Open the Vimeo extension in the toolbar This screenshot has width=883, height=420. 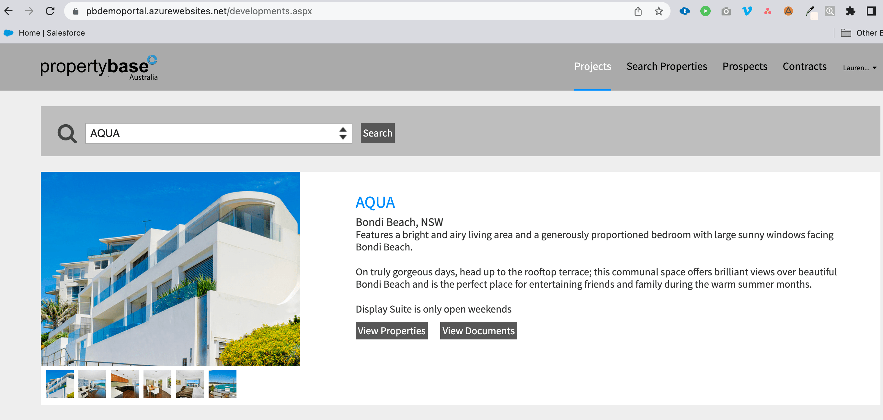(747, 11)
